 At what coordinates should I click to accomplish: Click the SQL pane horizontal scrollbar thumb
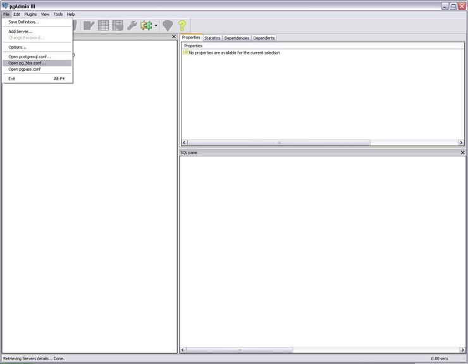[239, 349]
